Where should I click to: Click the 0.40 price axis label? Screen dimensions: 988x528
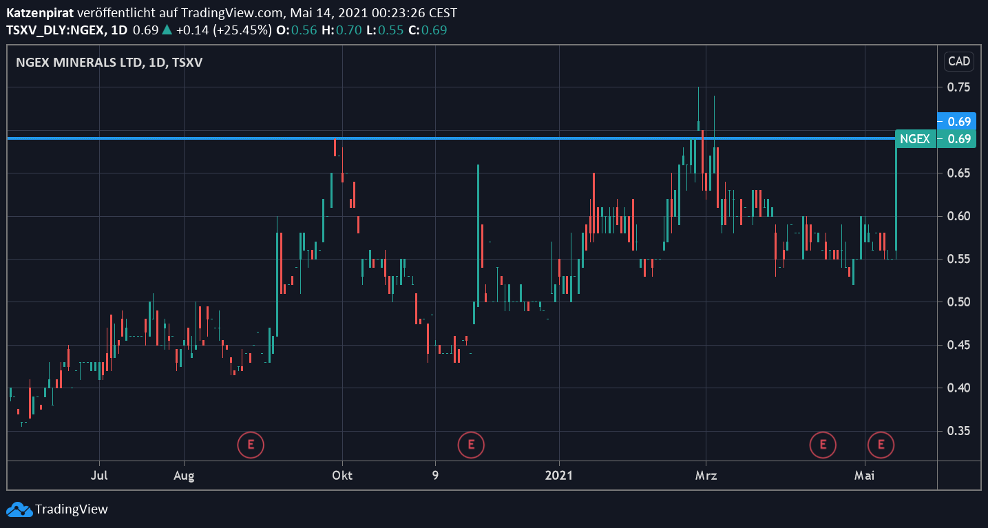(x=959, y=388)
